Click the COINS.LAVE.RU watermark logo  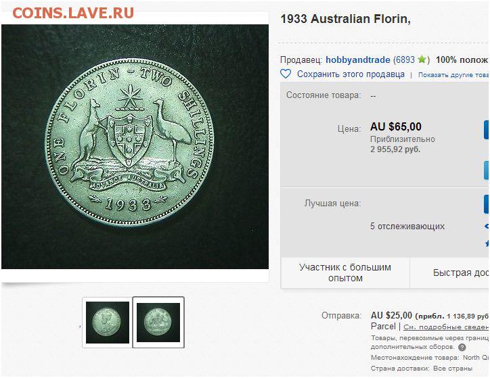(x=73, y=13)
